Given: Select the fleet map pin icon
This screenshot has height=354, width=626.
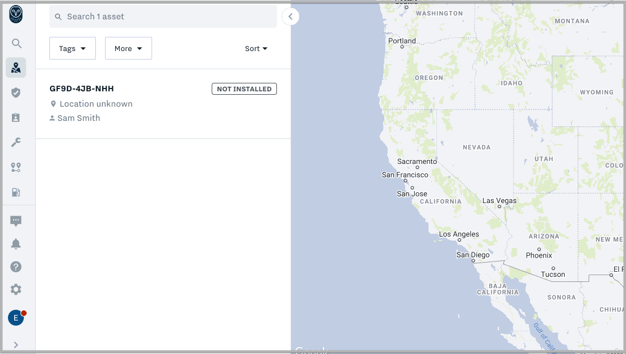Looking at the screenshot, I should pyautogui.click(x=16, y=68).
